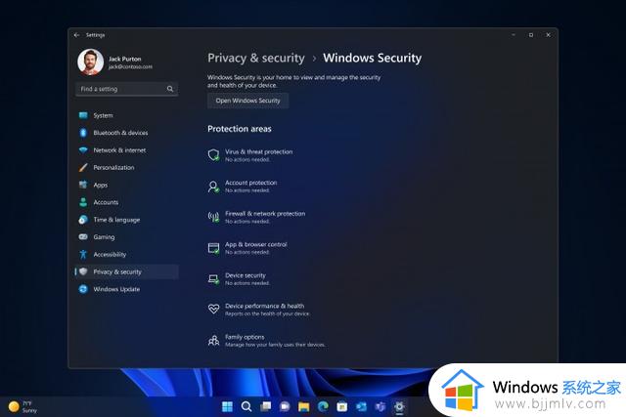Click 'No actions needed.' under Device security
Image resolution: width=626 pixels, height=417 pixels.
pyautogui.click(x=247, y=283)
